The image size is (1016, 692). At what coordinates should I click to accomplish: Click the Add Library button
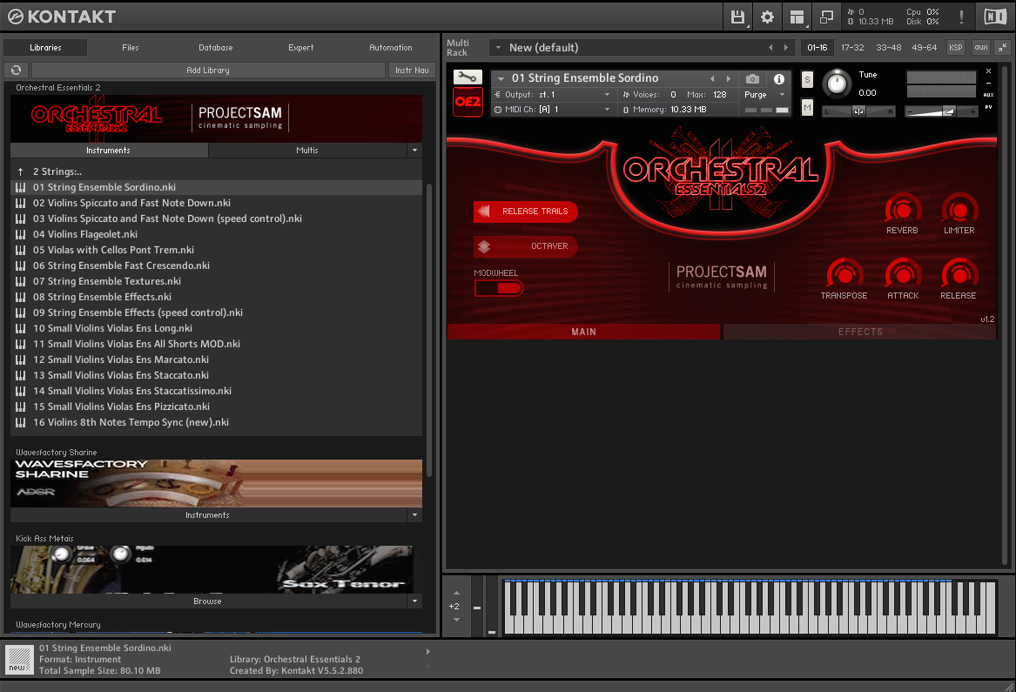(208, 70)
